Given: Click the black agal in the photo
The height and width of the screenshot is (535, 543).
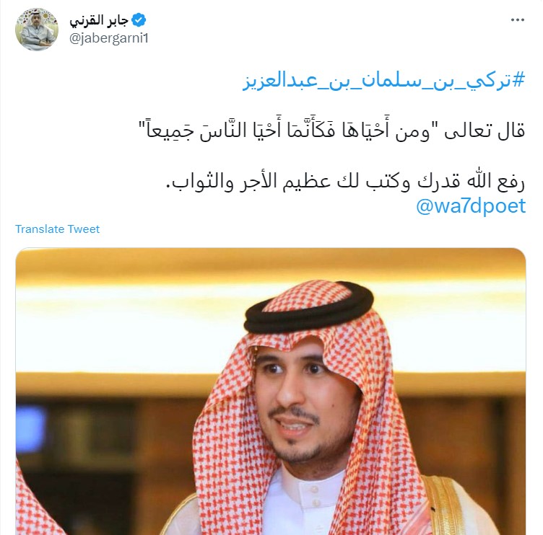Looking at the screenshot, I should point(309,309).
